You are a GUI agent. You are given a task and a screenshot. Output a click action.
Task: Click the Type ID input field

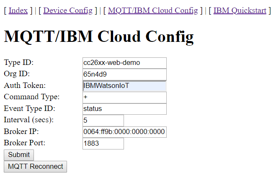[x=124, y=63]
